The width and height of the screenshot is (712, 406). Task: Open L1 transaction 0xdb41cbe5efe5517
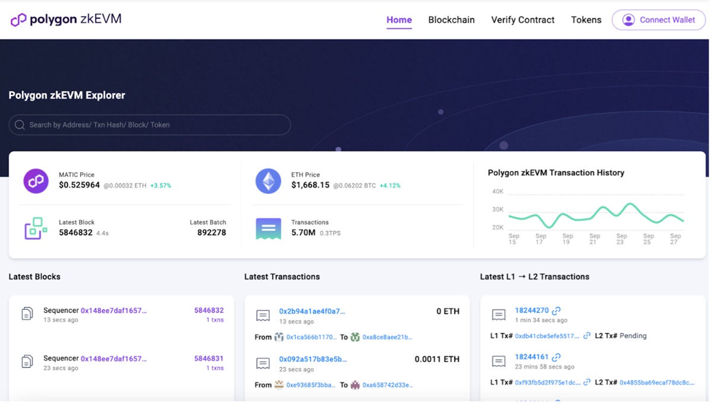pos(547,336)
